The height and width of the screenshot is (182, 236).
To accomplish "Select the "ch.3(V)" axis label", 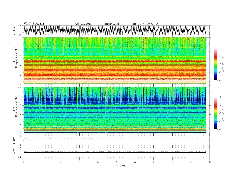I will point(14,141).
